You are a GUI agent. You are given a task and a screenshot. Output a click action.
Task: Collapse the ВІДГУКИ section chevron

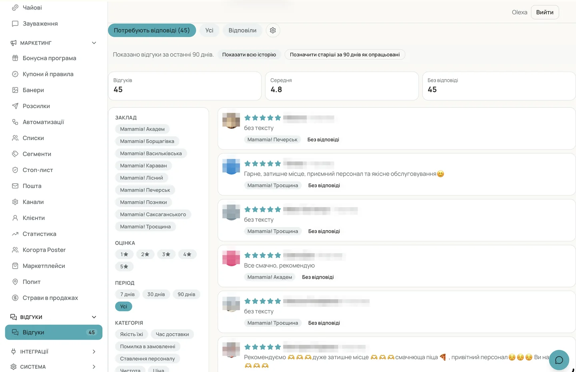pyautogui.click(x=94, y=317)
